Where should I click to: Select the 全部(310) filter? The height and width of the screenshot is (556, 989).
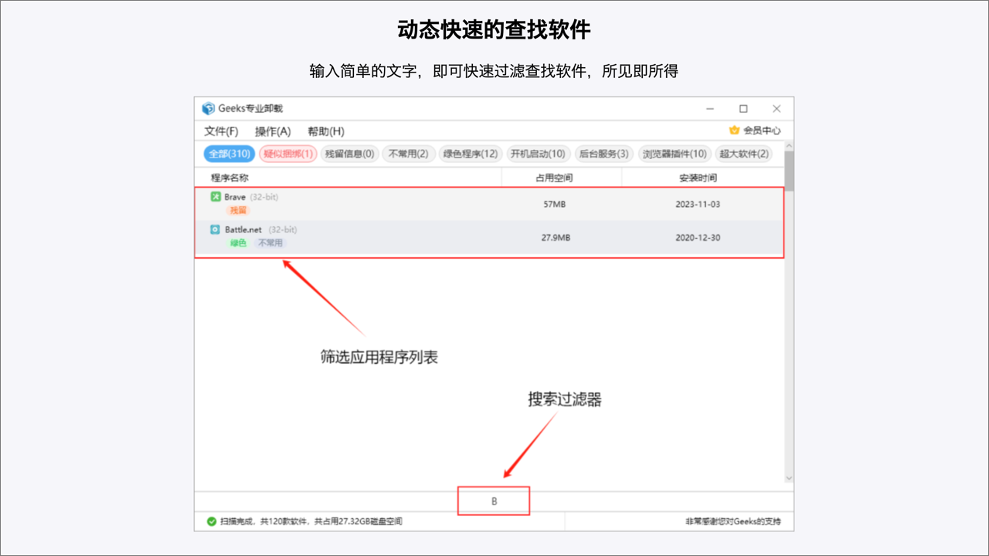coord(229,154)
